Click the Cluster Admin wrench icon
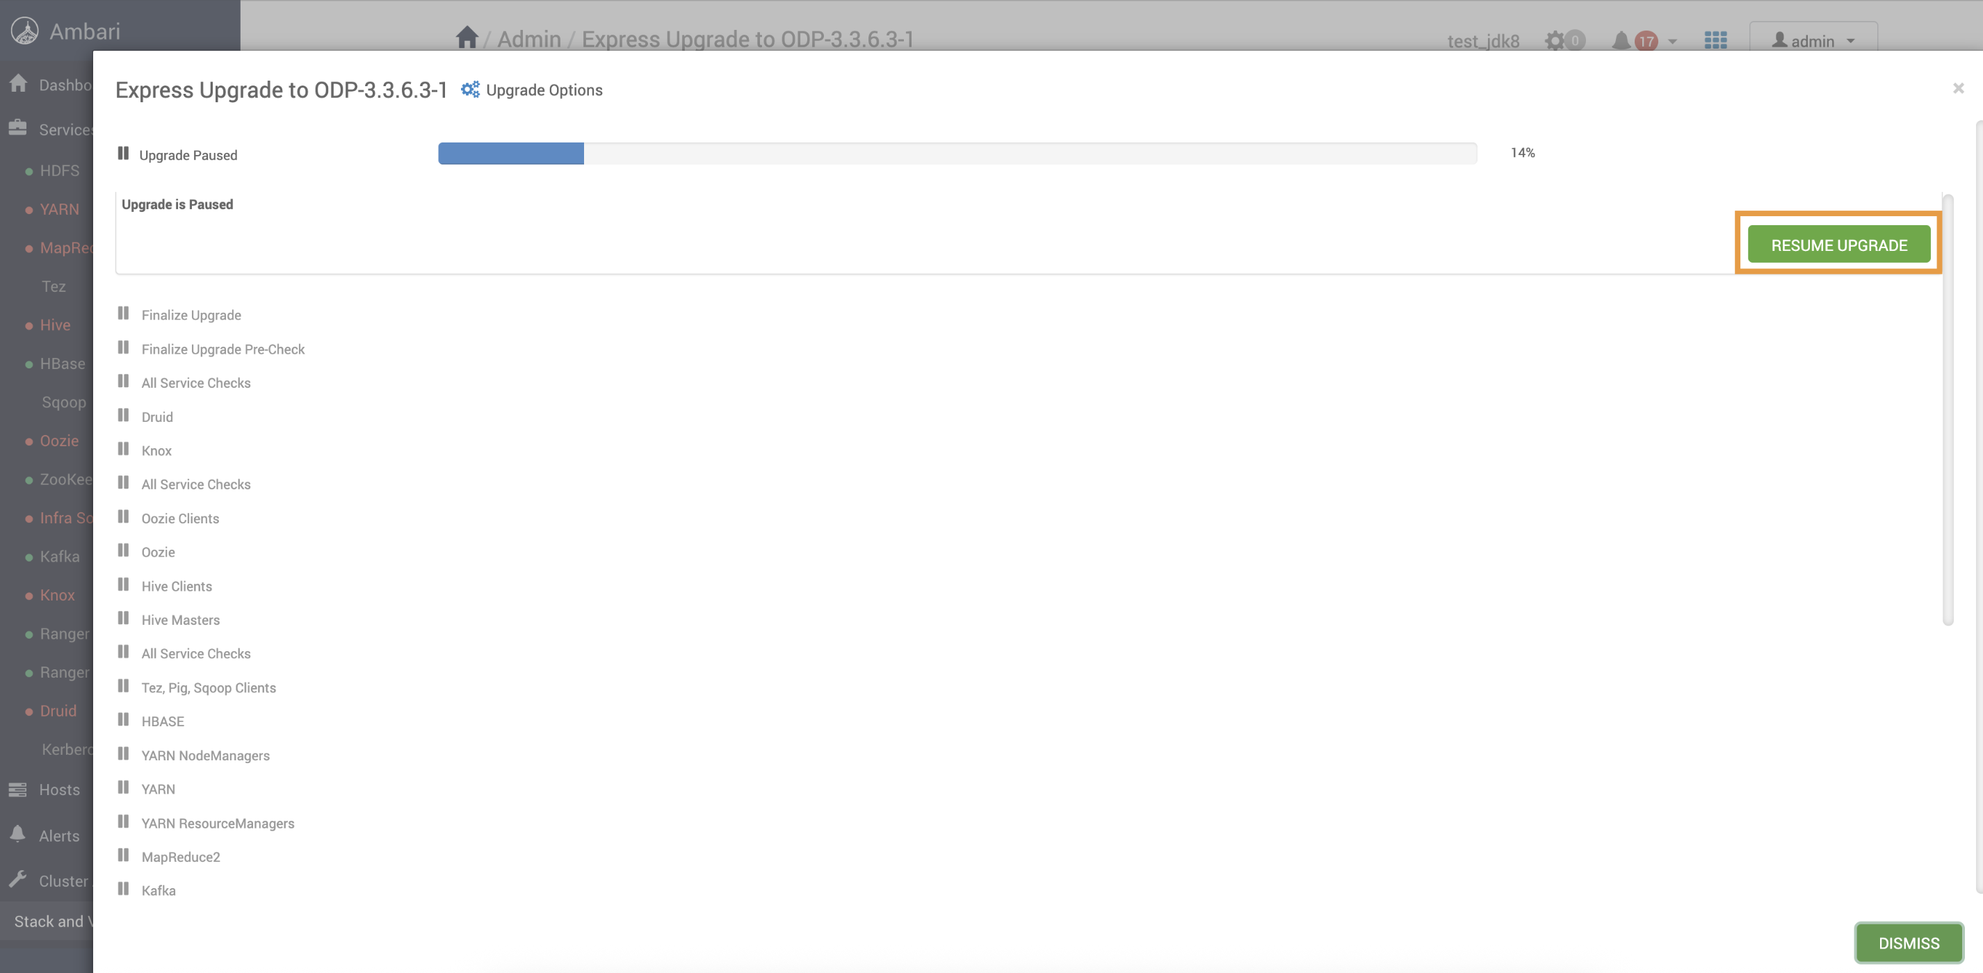The height and width of the screenshot is (973, 1983). pos(17,879)
